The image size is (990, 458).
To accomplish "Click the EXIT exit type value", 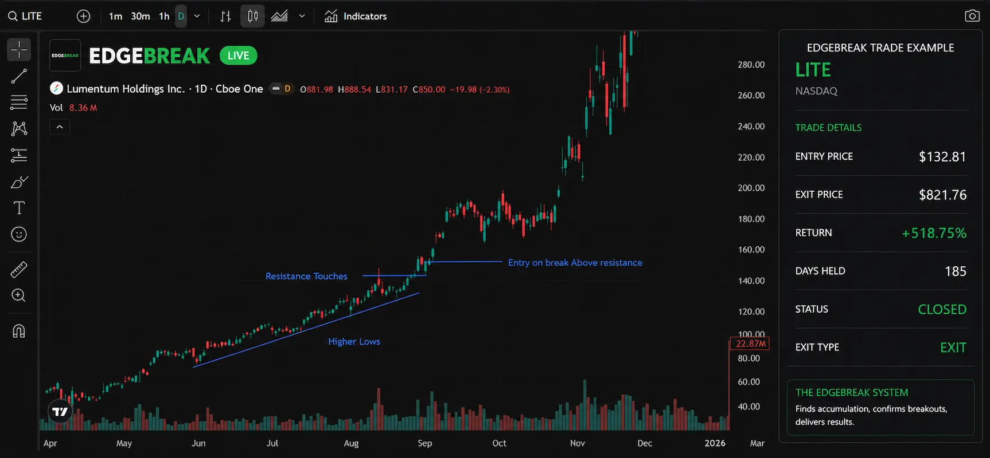I will click(953, 348).
